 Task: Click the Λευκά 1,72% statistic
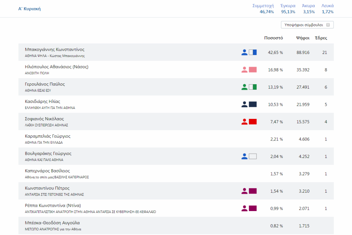point(328,9)
